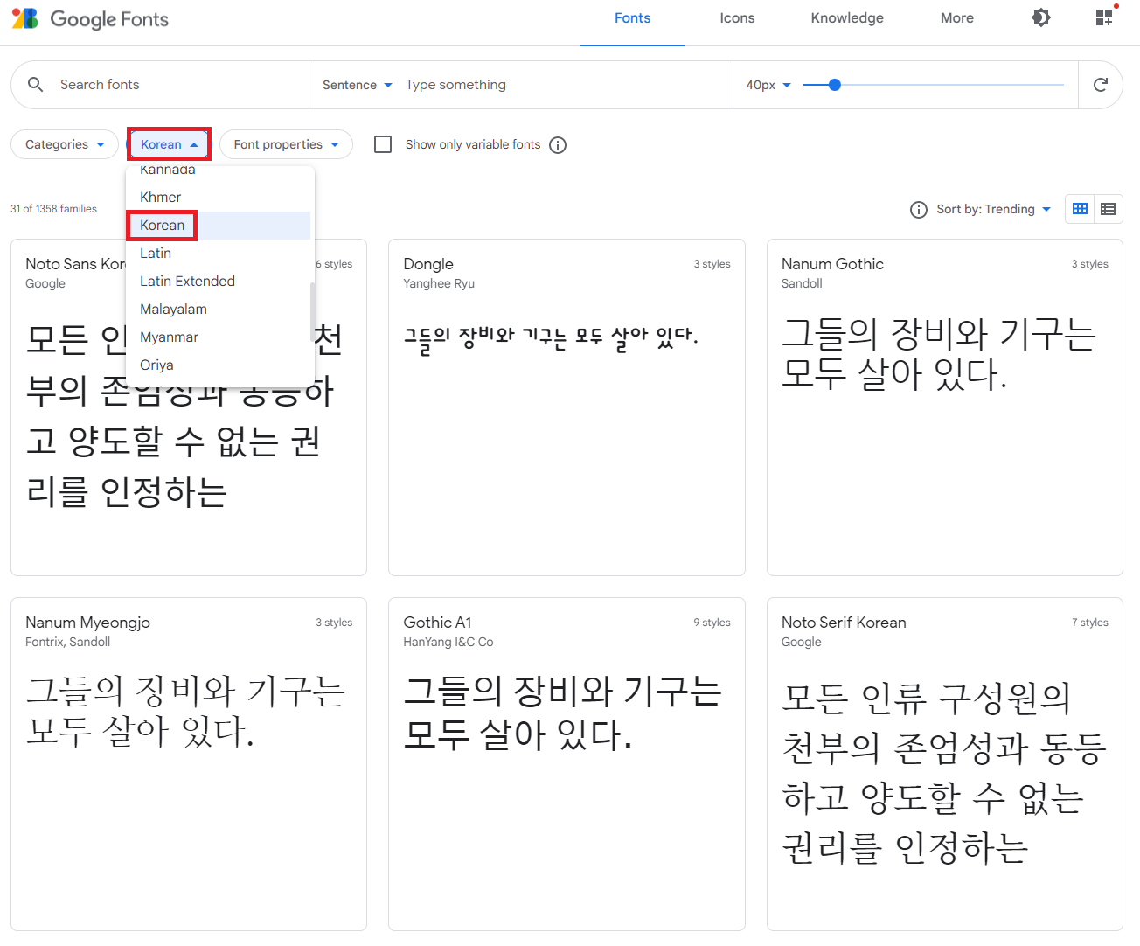Toggle the dark theme icon
Image resolution: width=1140 pixels, height=946 pixels.
1040,17
